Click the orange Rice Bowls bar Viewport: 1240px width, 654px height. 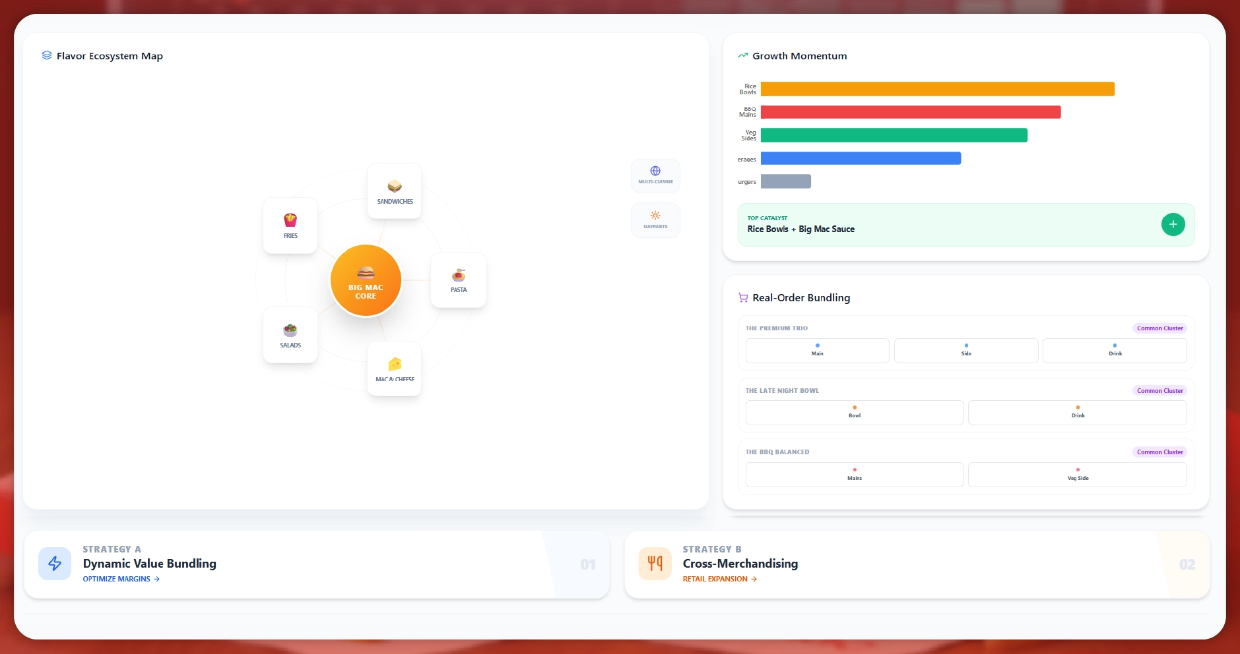(937, 89)
